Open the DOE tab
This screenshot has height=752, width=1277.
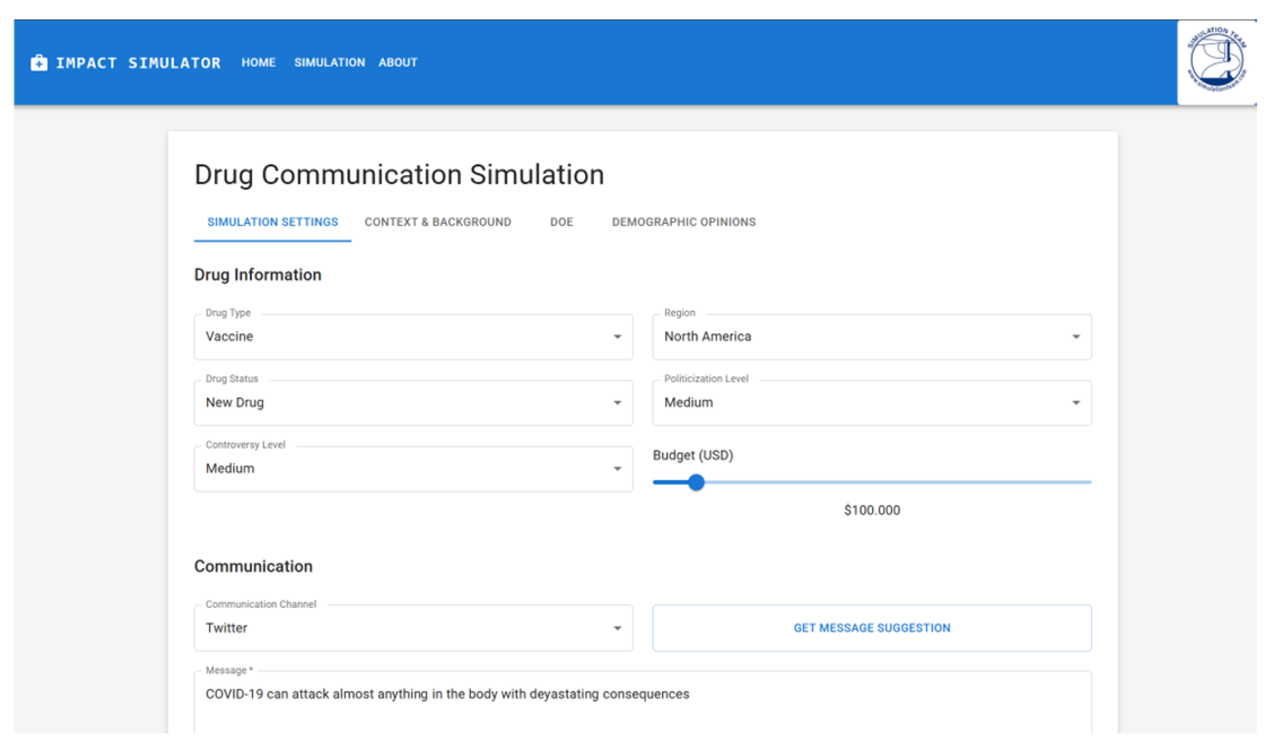[x=561, y=222]
